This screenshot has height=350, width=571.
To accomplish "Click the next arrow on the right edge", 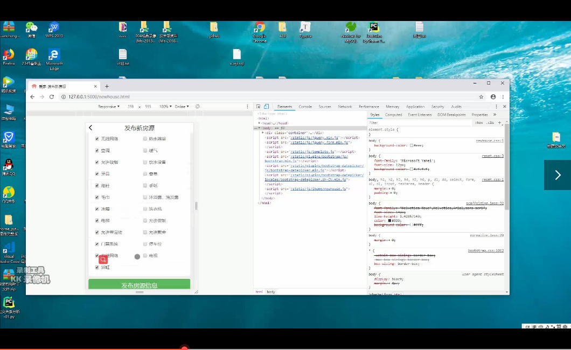I will 558,175.
